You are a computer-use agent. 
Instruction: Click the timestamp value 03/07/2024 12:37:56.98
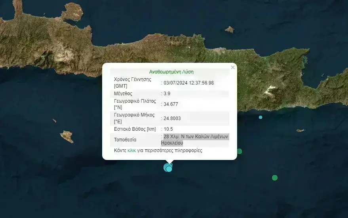click(x=188, y=83)
